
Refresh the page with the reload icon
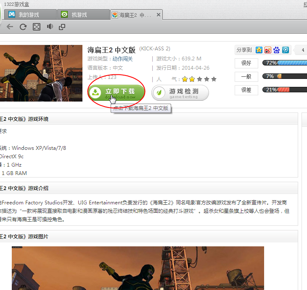tap(23, 27)
